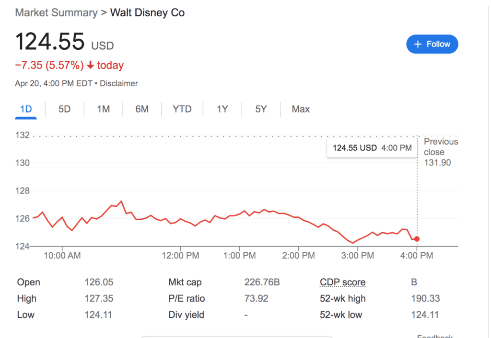
Task: Select the 1D chart range tab
Action: (x=26, y=109)
